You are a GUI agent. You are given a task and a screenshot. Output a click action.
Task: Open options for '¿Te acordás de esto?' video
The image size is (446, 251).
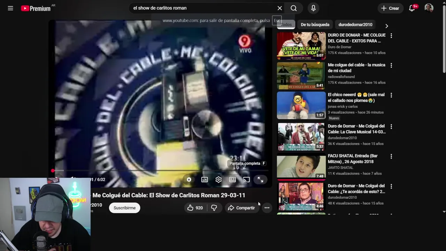[391, 186]
